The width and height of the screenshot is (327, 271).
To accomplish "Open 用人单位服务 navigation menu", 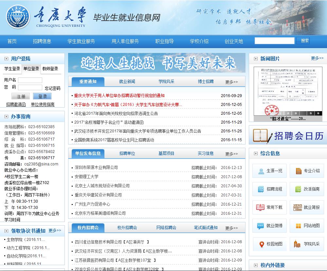I will click(125, 41).
